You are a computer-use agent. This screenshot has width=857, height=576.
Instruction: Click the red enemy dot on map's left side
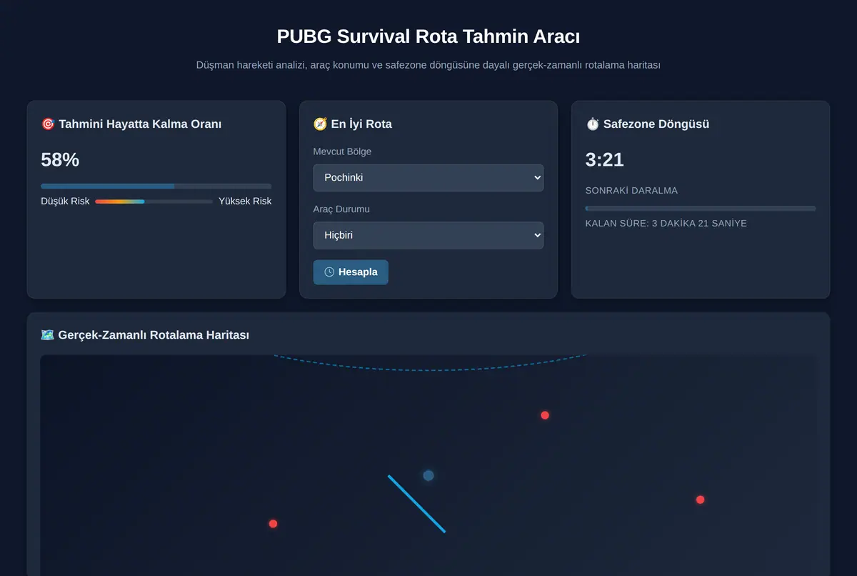click(273, 524)
